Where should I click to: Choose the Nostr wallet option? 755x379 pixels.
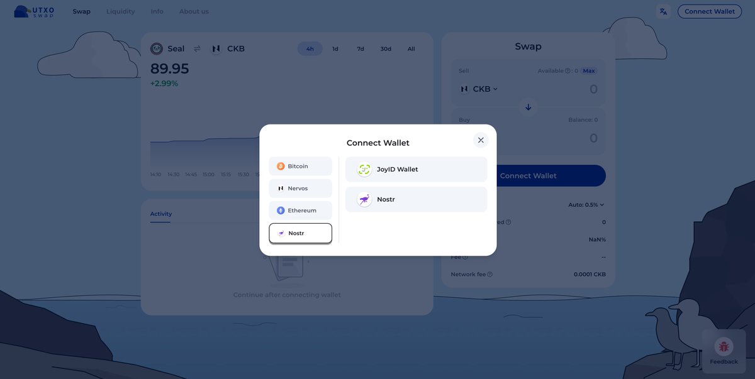416,199
